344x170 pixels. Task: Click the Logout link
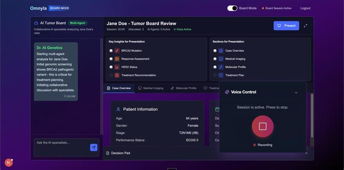coord(305,8)
